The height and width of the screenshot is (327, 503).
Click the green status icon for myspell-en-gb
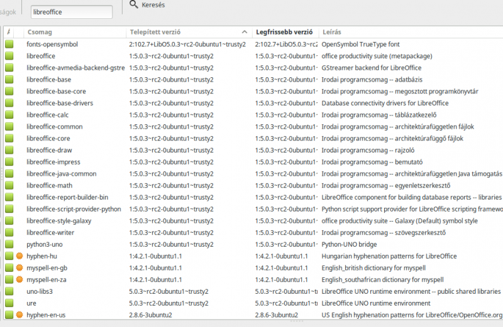point(9,268)
